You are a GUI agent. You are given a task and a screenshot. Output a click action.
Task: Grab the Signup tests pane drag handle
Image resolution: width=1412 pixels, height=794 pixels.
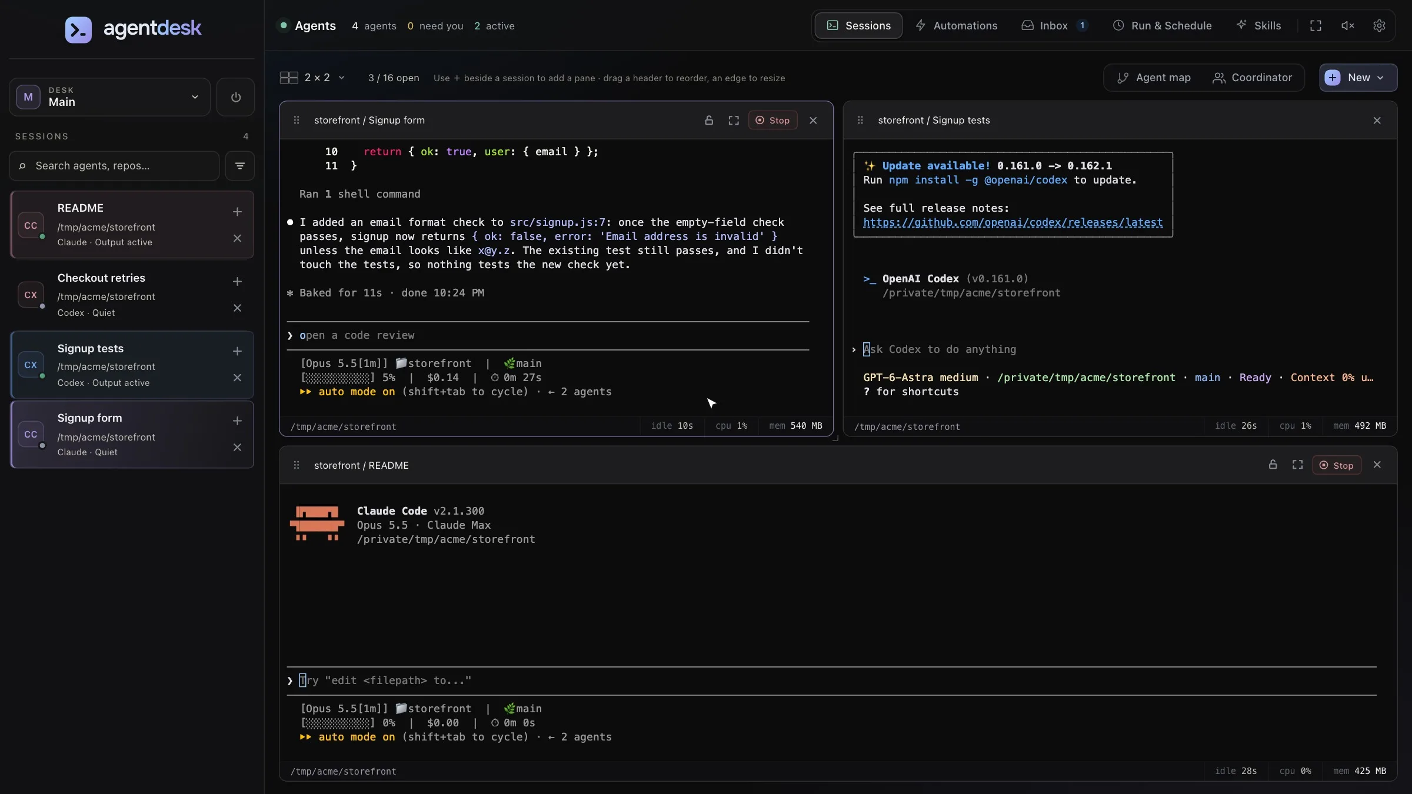point(860,120)
